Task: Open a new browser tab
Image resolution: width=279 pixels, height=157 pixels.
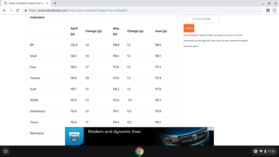Action: tap(55, 3)
